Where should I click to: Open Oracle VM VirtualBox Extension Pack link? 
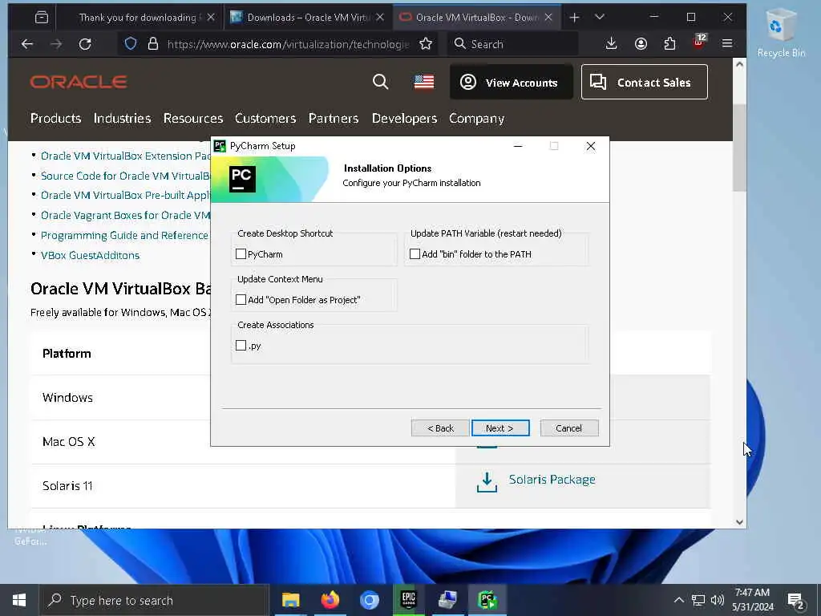point(126,156)
